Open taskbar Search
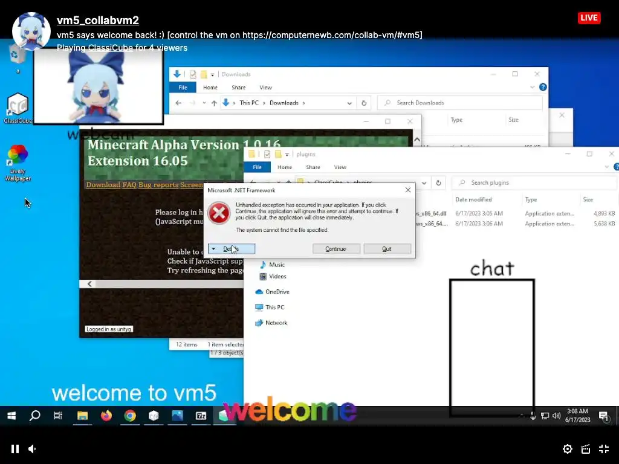 coord(34,416)
